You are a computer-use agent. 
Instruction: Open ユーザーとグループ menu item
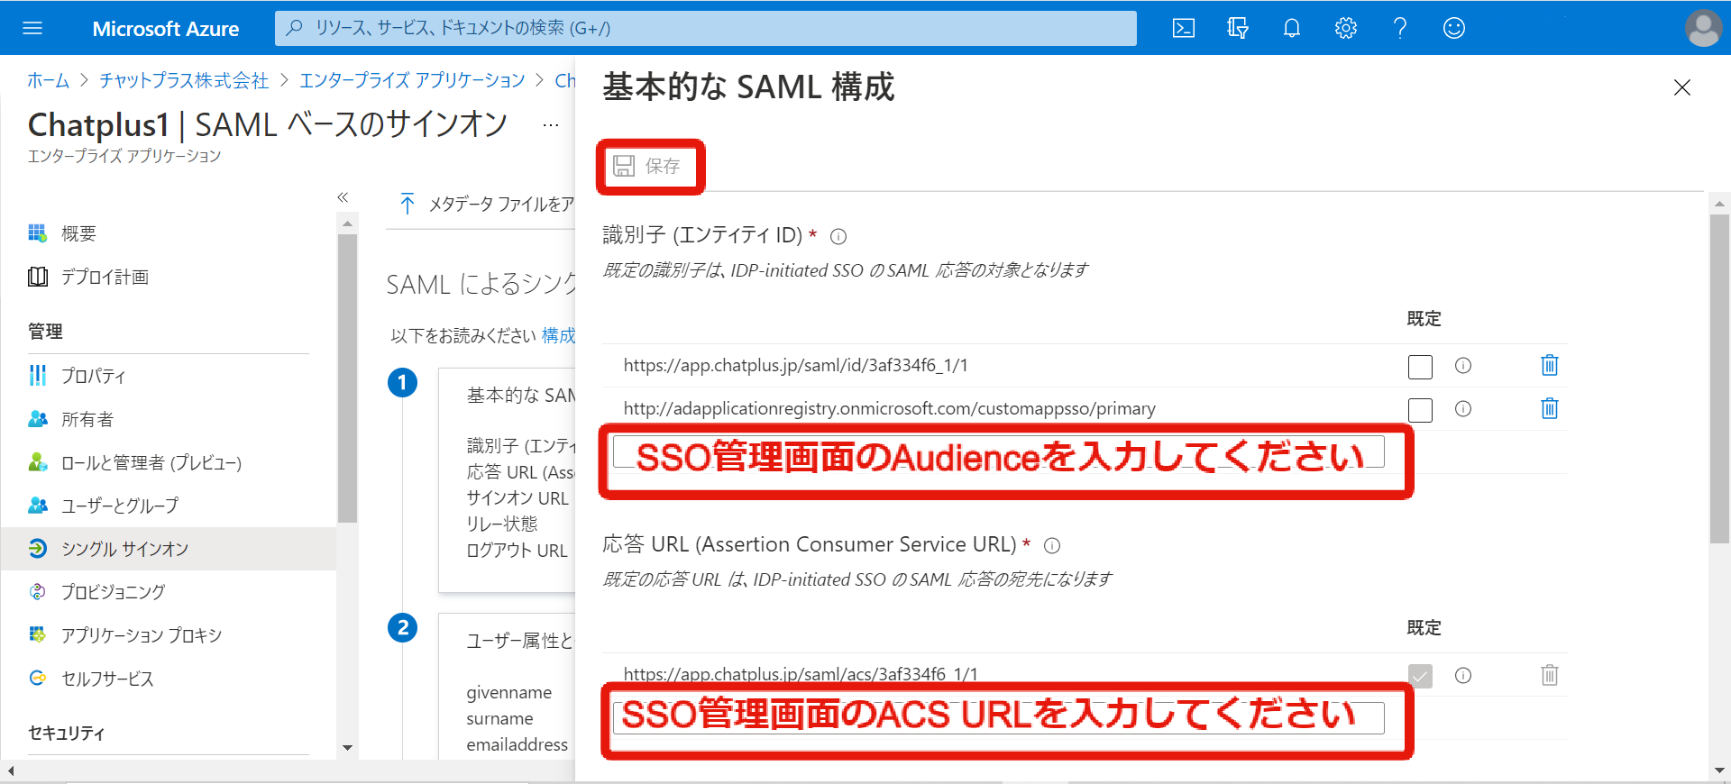click(x=120, y=506)
